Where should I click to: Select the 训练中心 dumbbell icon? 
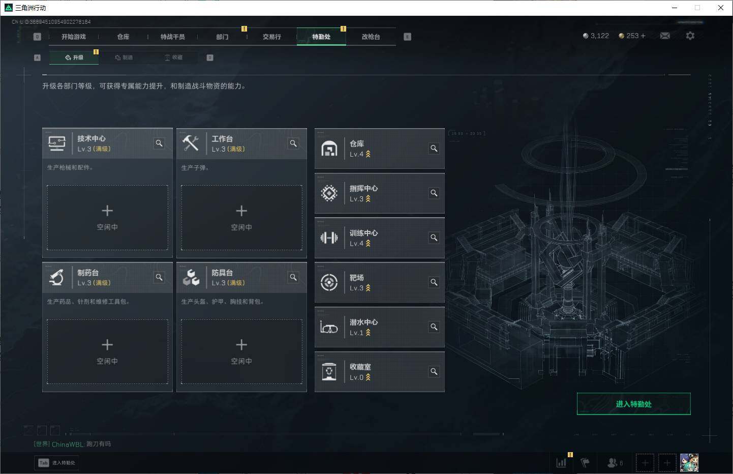pyautogui.click(x=329, y=238)
